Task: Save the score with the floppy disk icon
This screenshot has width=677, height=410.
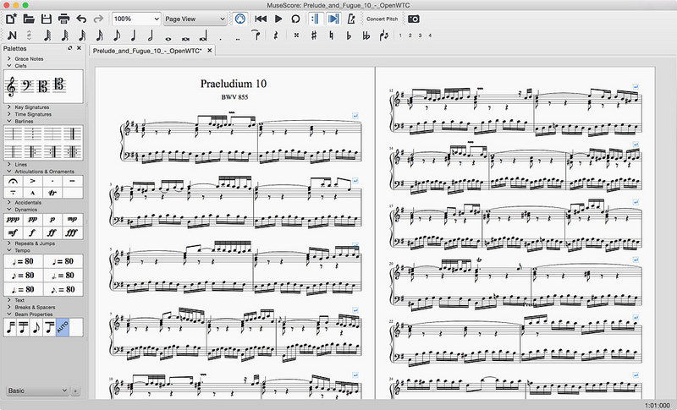Action: point(47,19)
